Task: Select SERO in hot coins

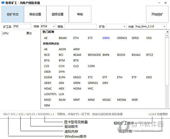Action: point(135,38)
